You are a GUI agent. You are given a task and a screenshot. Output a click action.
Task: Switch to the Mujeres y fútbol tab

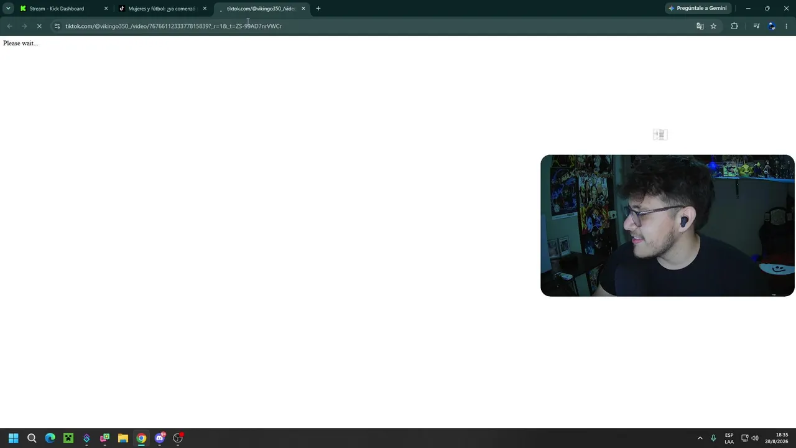162,9
